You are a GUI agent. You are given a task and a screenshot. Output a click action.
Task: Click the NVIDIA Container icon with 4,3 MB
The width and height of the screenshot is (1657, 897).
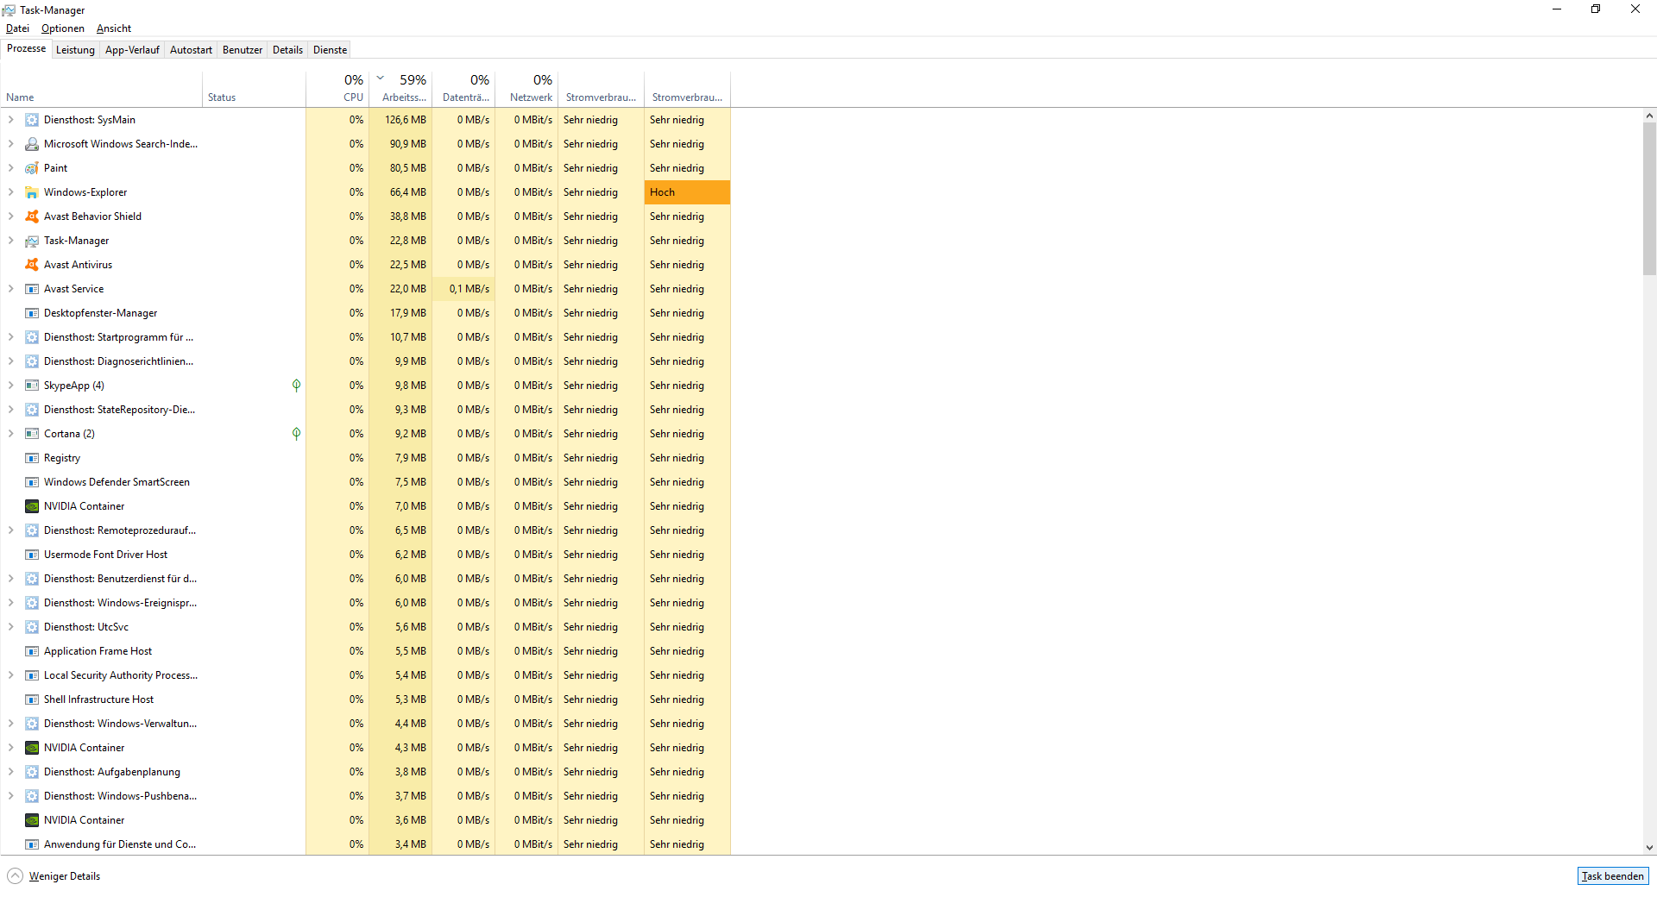tap(32, 748)
